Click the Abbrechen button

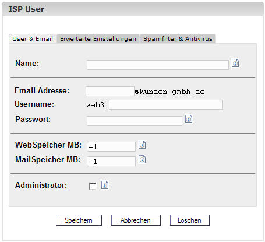pyautogui.click(x=136, y=220)
